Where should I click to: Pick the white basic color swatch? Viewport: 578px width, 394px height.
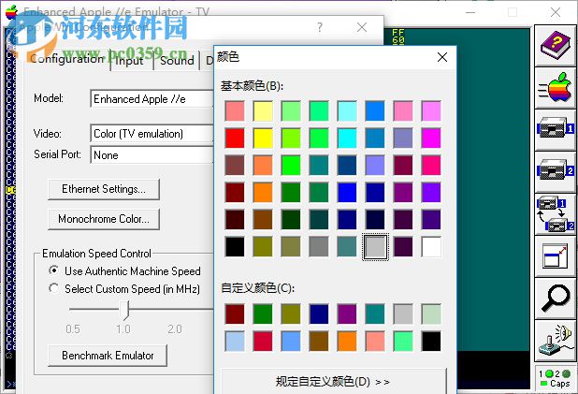pos(431,247)
